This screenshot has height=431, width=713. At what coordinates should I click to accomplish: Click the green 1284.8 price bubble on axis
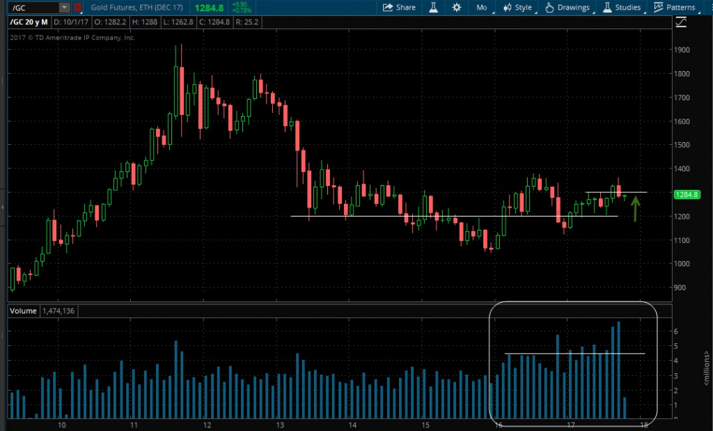(687, 195)
